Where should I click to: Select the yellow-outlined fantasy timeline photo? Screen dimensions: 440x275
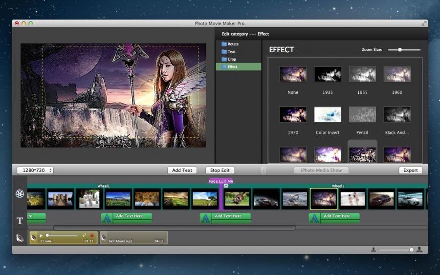tap(324, 199)
